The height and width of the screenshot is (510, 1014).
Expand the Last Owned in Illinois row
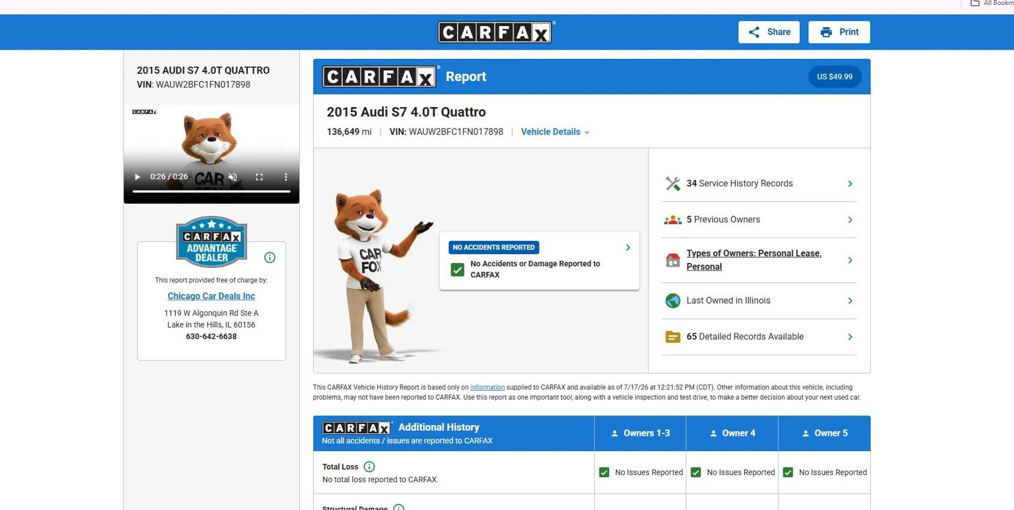[x=759, y=301]
